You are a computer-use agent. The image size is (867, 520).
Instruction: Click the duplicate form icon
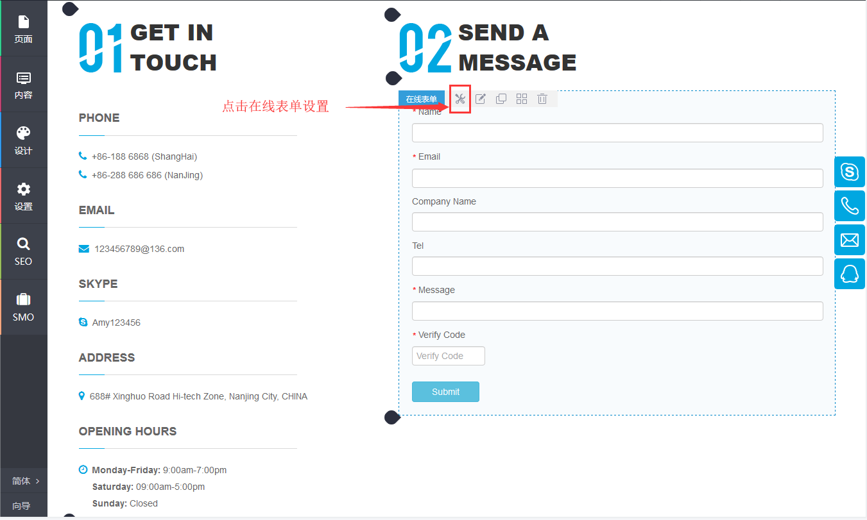[501, 99]
